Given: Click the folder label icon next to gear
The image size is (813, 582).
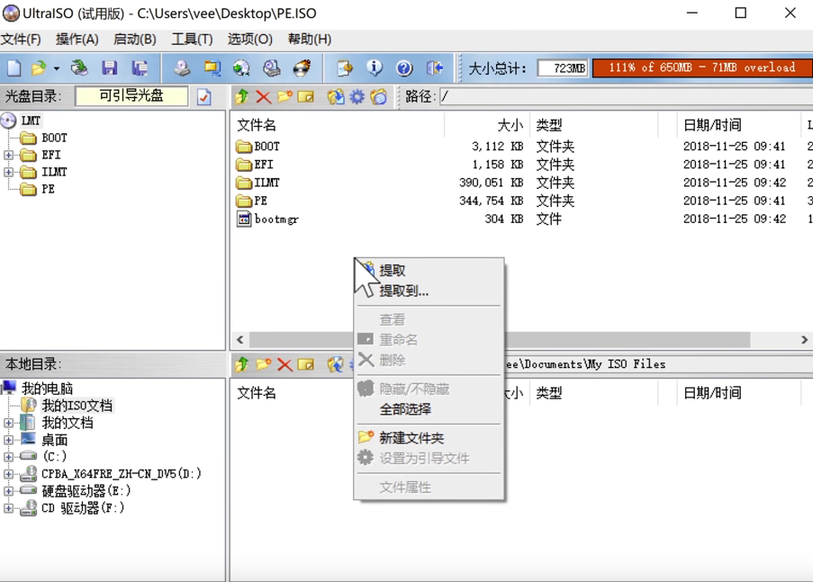Looking at the screenshot, I should [379, 97].
